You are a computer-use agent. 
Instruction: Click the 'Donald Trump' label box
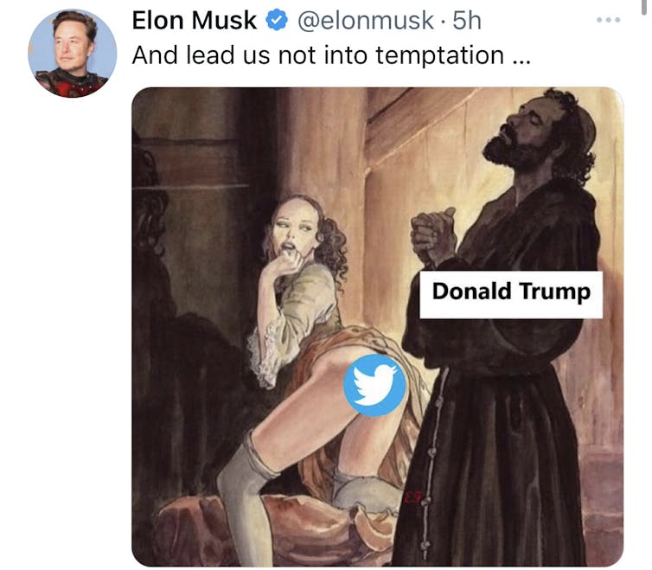coord(510,291)
